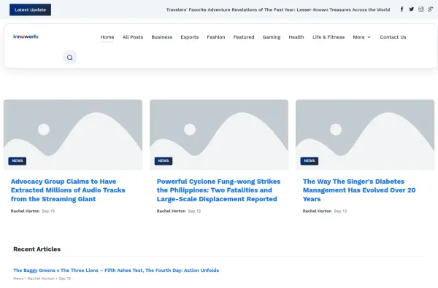Viewport: 438px width, 288px height.
Task: Open the Google Plus social icon
Action: click(431, 9)
